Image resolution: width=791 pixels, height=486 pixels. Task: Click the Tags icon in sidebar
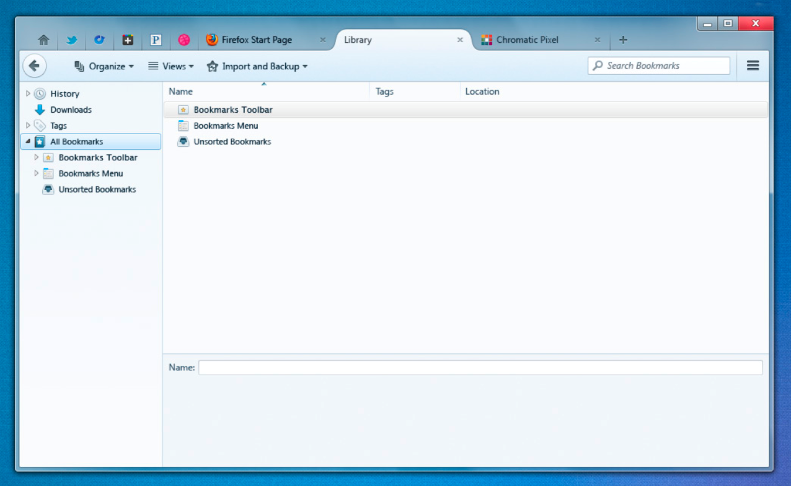pyautogui.click(x=40, y=126)
